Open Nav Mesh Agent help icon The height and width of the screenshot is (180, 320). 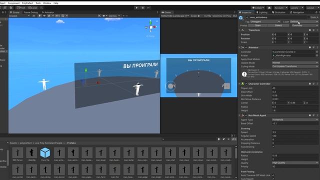coord(310,115)
